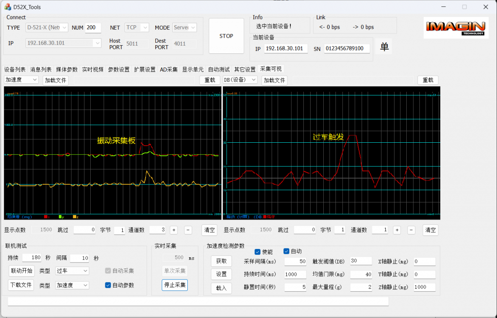Switch to the 消息列表 tab
The width and height of the screenshot is (497, 318).
[41, 69]
